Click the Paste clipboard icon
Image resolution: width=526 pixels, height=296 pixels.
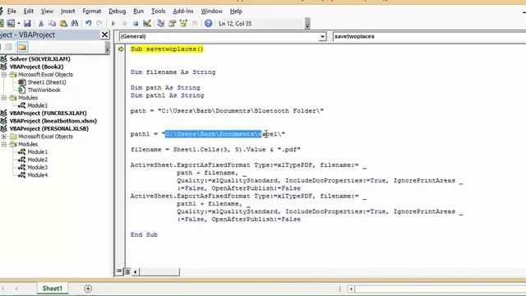(x=63, y=23)
